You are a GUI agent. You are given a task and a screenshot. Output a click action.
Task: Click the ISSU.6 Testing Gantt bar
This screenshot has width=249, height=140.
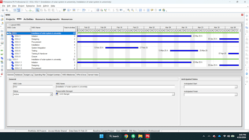coord(184,51)
